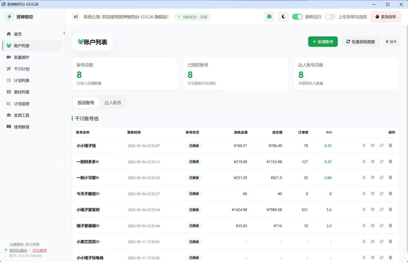Click the 复制机器码 link

[x=18, y=250]
